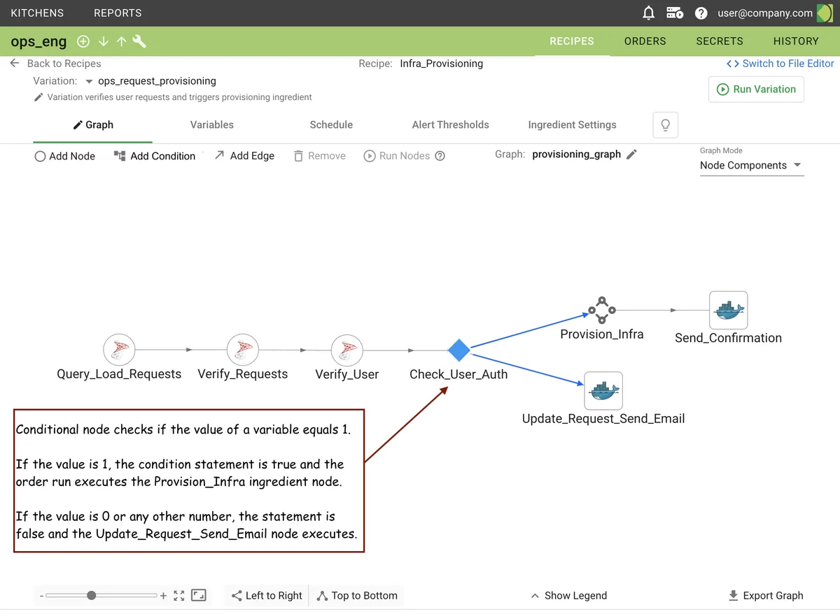Click the Run Variation button
This screenshot has height=614, width=840.
(x=756, y=90)
